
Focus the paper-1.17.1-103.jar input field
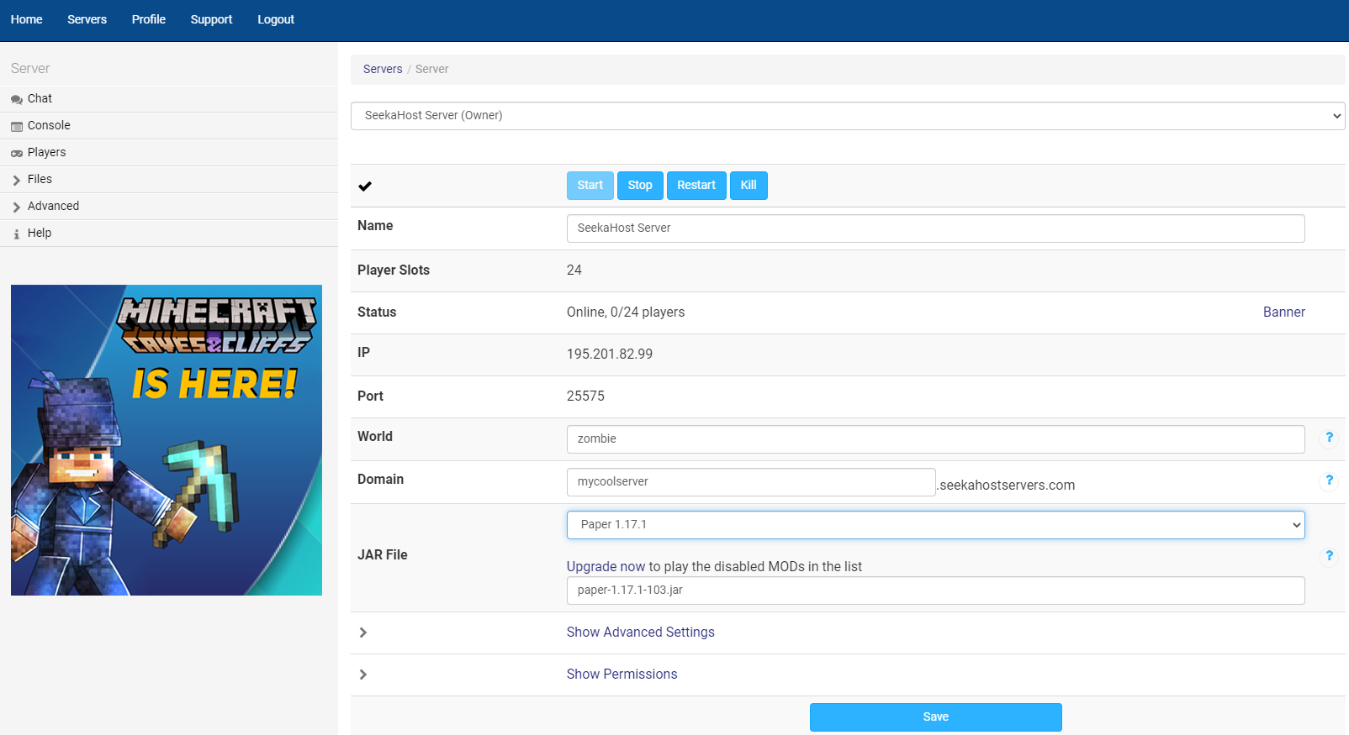(935, 591)
